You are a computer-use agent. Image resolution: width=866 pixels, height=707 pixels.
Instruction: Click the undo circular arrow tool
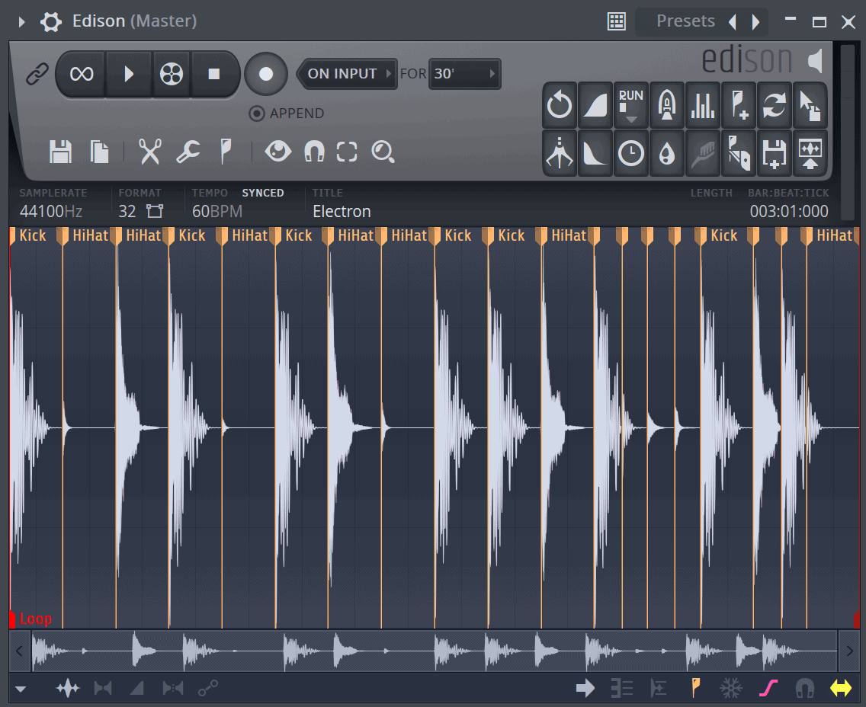point(560,105)
